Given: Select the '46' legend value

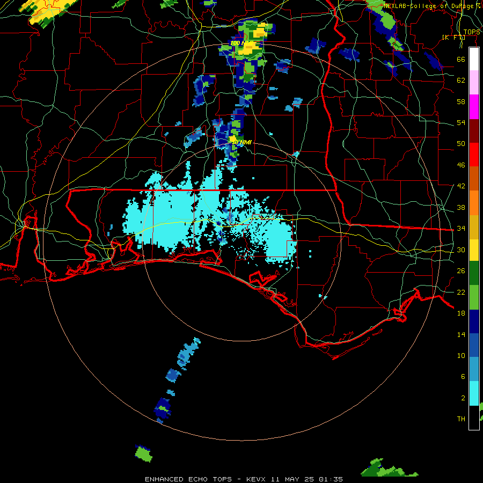Looking at the screenshot, I should [461, 165].
